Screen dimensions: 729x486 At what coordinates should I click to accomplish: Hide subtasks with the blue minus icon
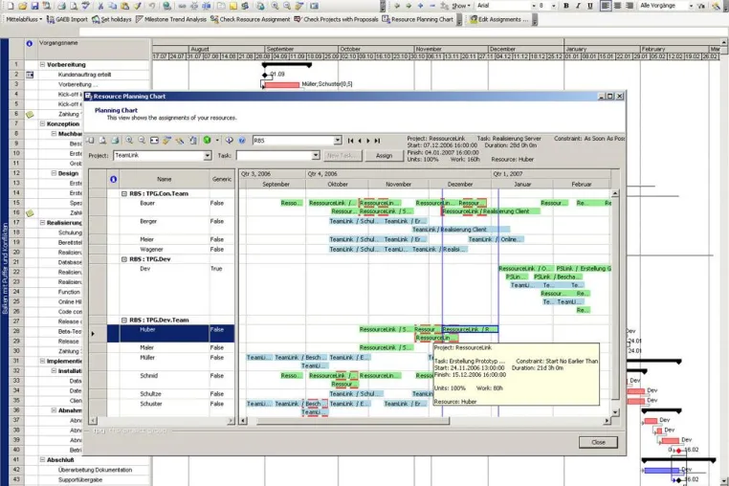pos(431,6)
